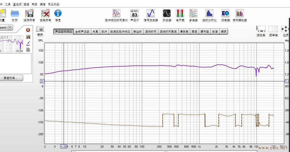Screen dimensions: 290x152
Task: Toggle the 滚动条 scrollbars display
Action: pos(261,29)
